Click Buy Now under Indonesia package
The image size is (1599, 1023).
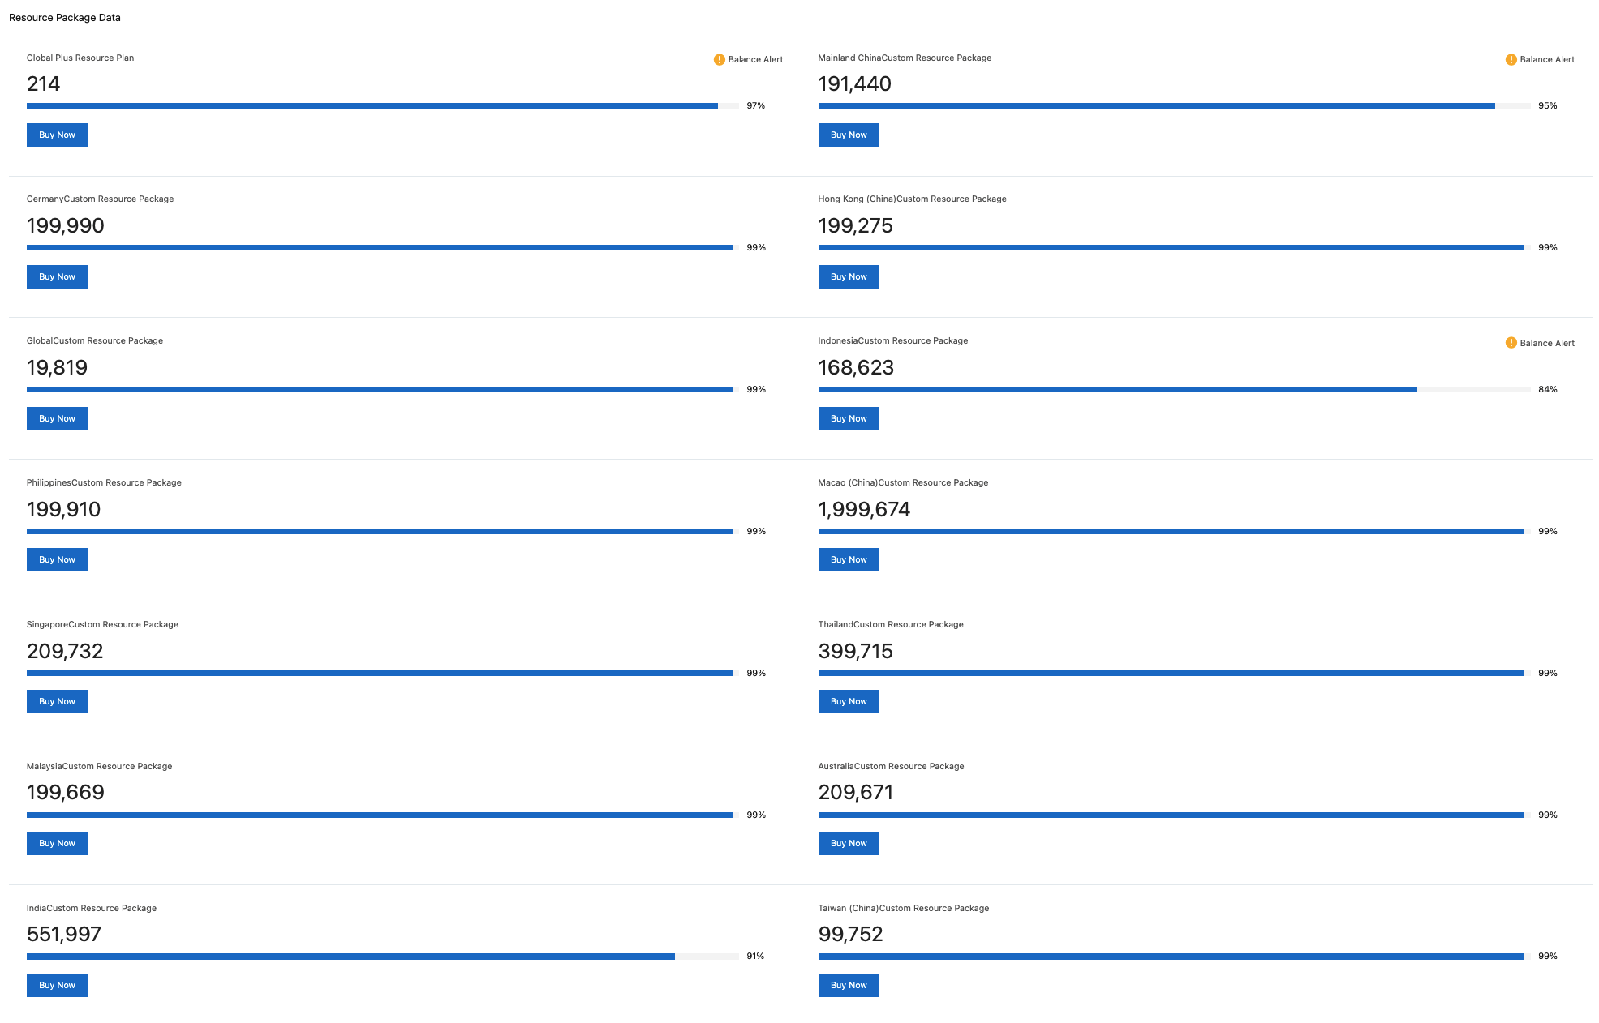pos(849,419)
